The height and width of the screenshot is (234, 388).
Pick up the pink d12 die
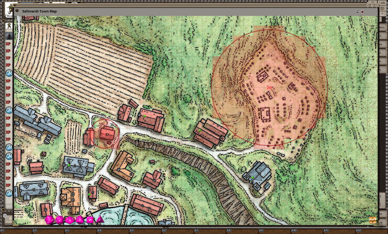[60, 220]
